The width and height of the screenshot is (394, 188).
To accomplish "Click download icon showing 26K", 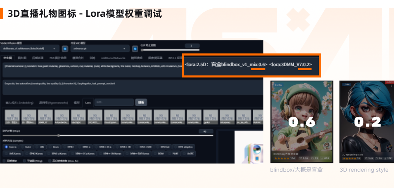I will point(386,159).
